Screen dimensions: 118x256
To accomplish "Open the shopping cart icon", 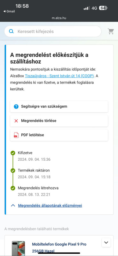I will tap(111, 31).
